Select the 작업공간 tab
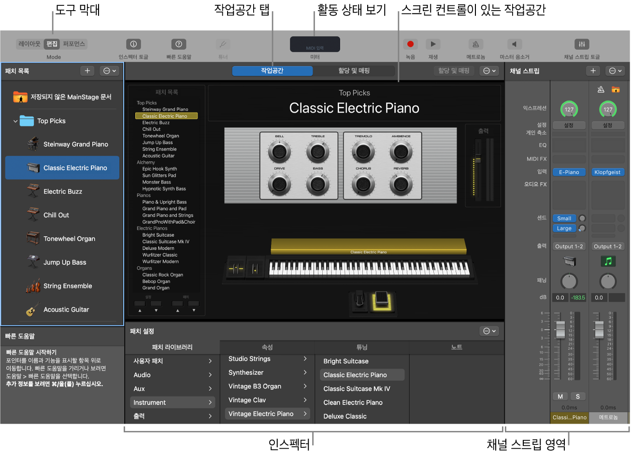631x456 pixels. pos(273,71)
